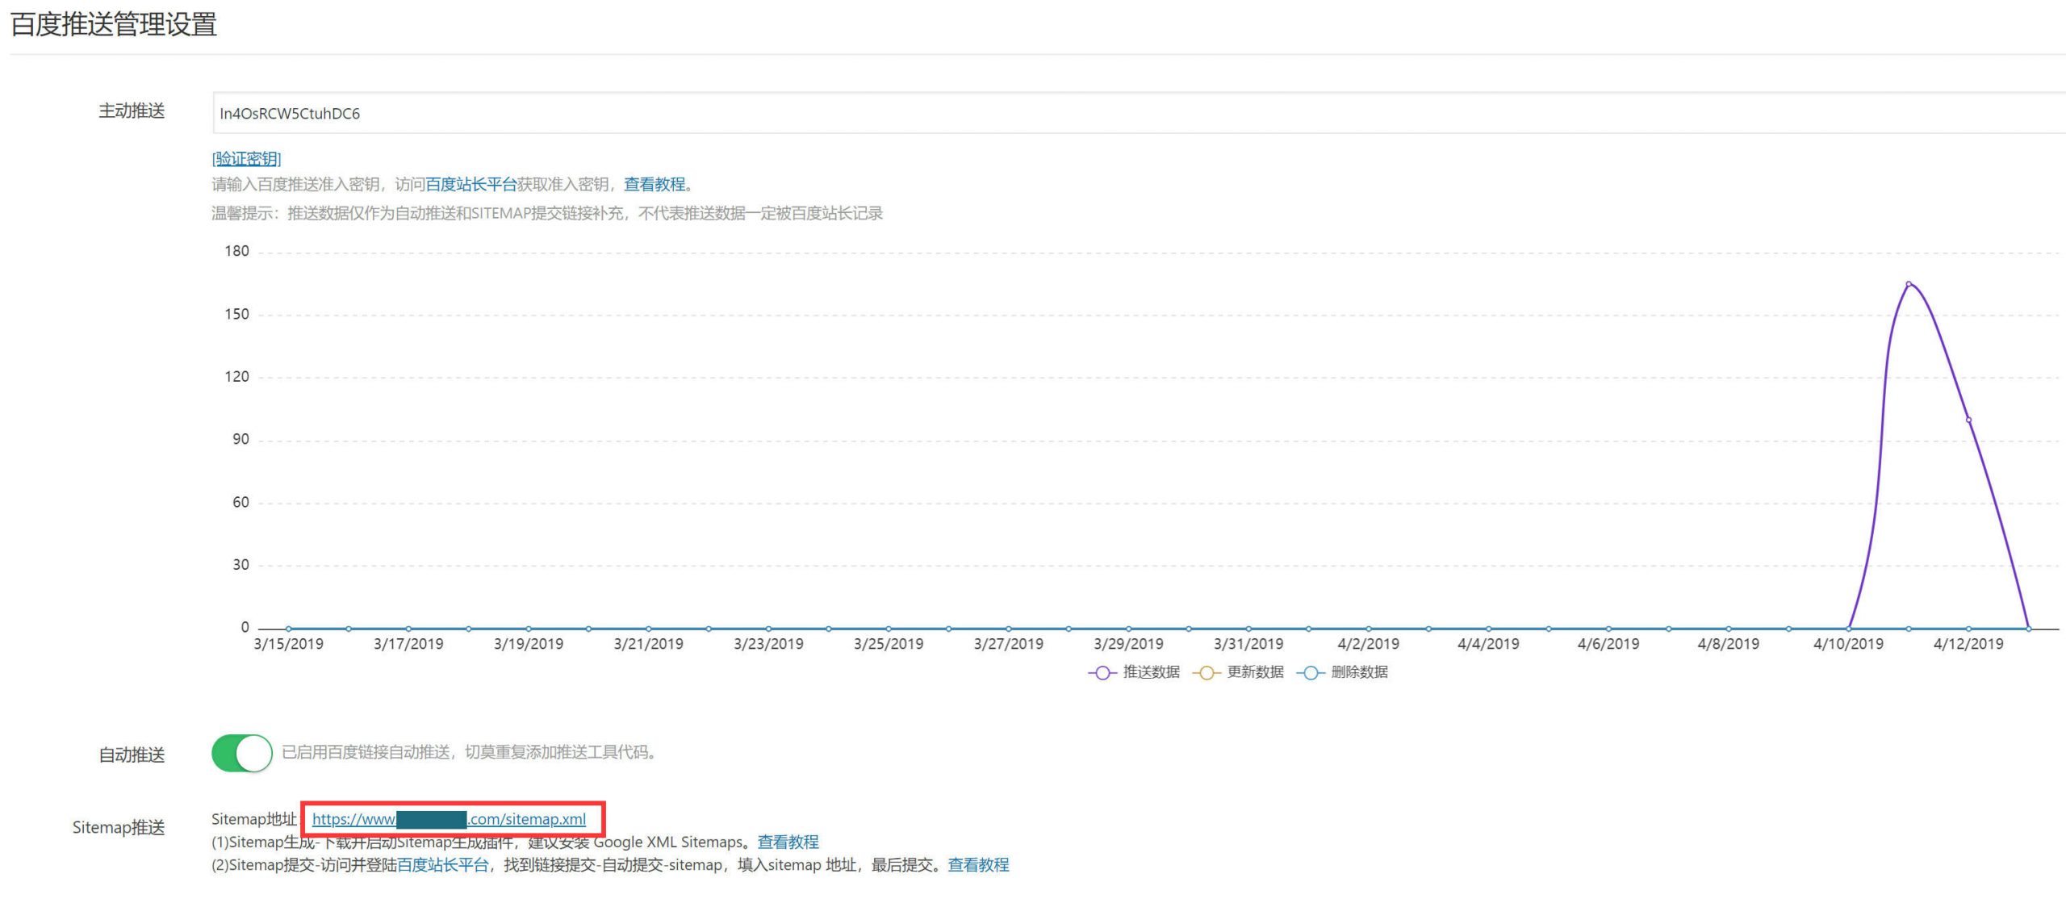
Task: Click the 4/10/2019 baseline data point
Action: click(x=1848, y=629)
